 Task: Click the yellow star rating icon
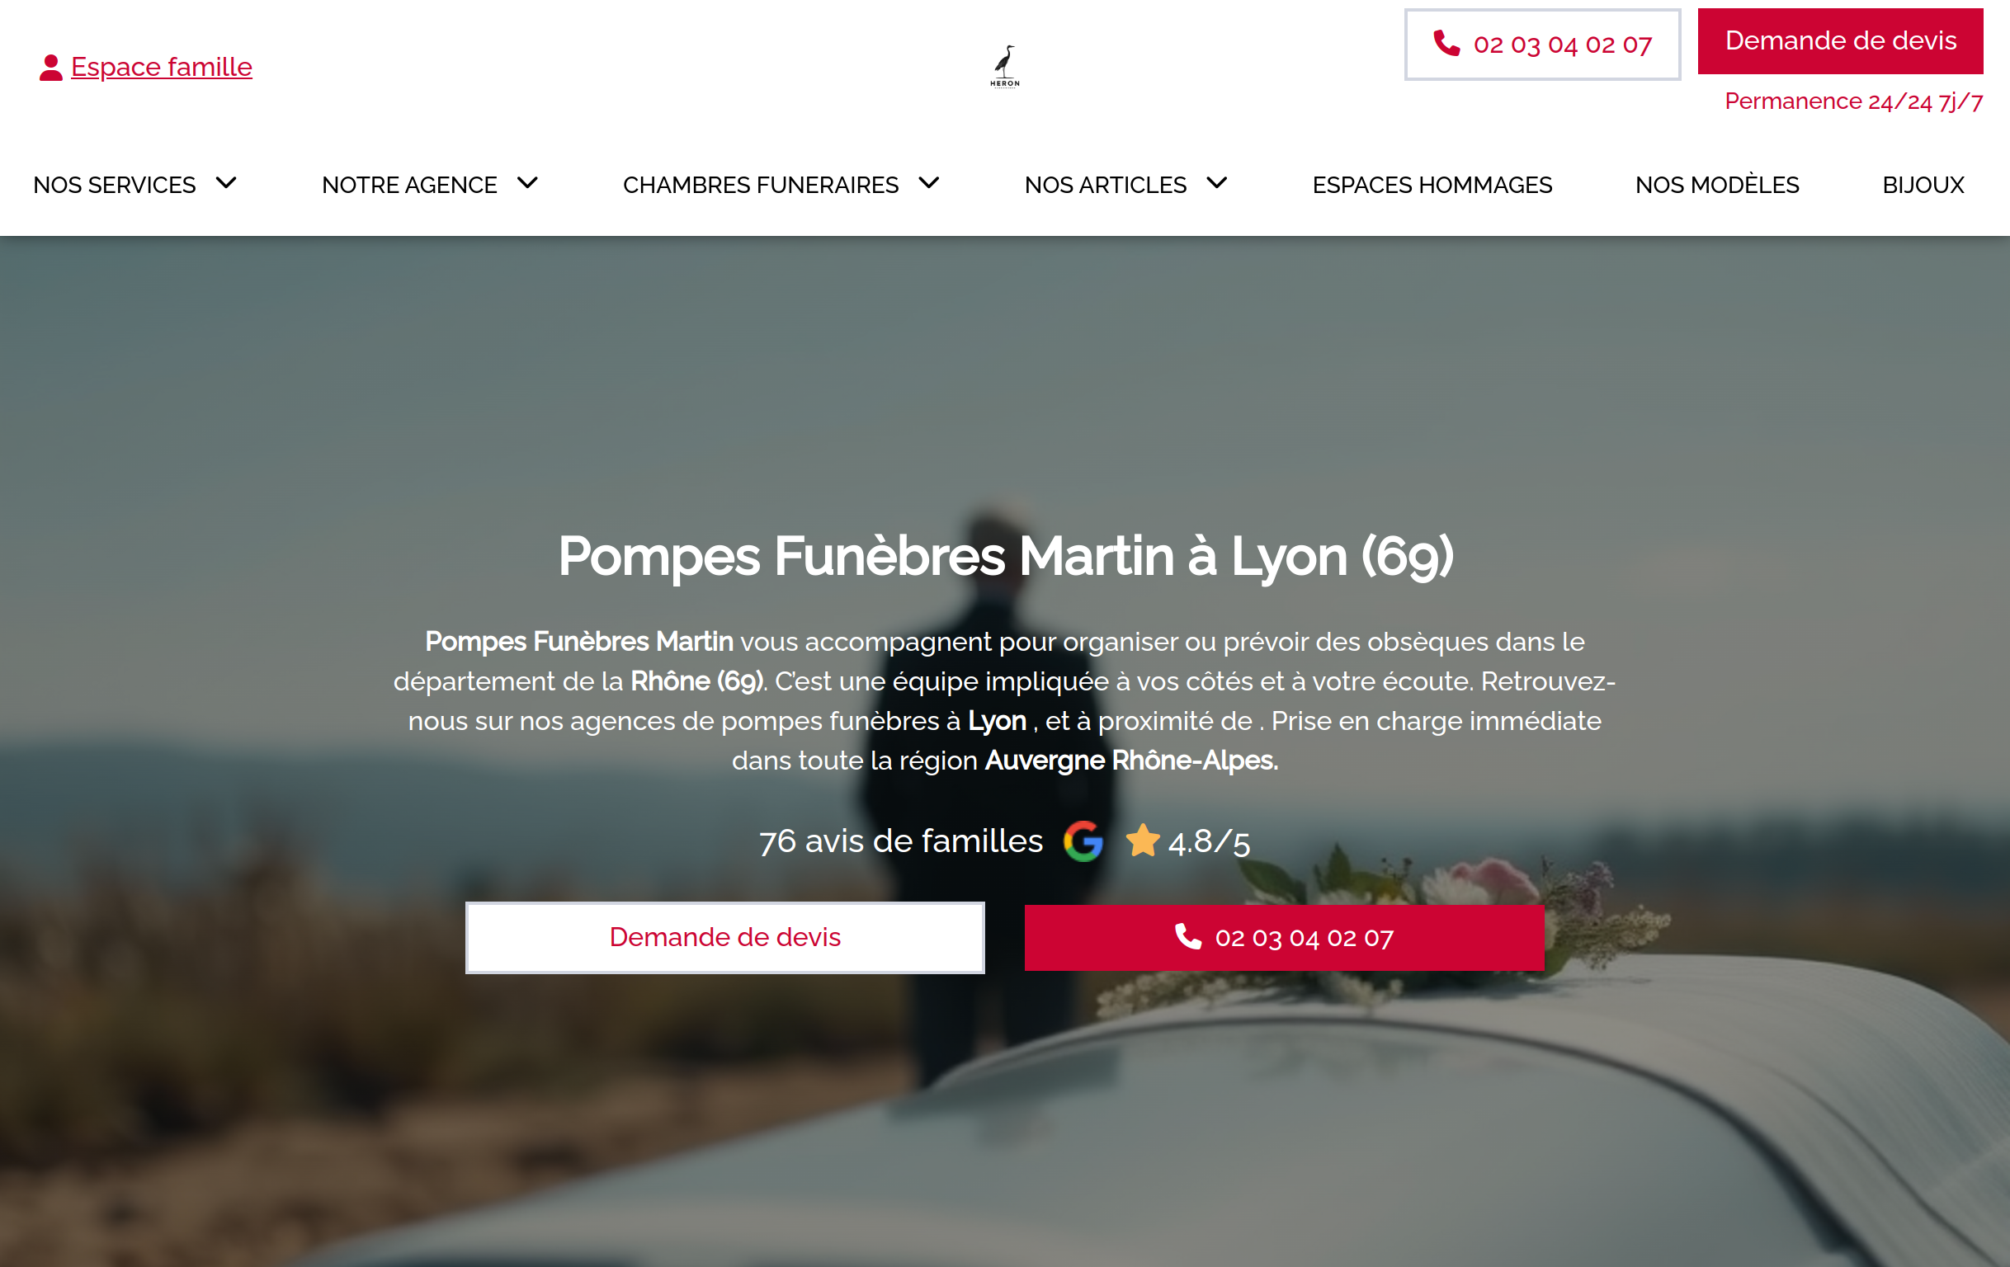[1143, 841]
